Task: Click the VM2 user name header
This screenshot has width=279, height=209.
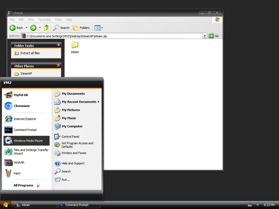Action: [x=7, y=83]
